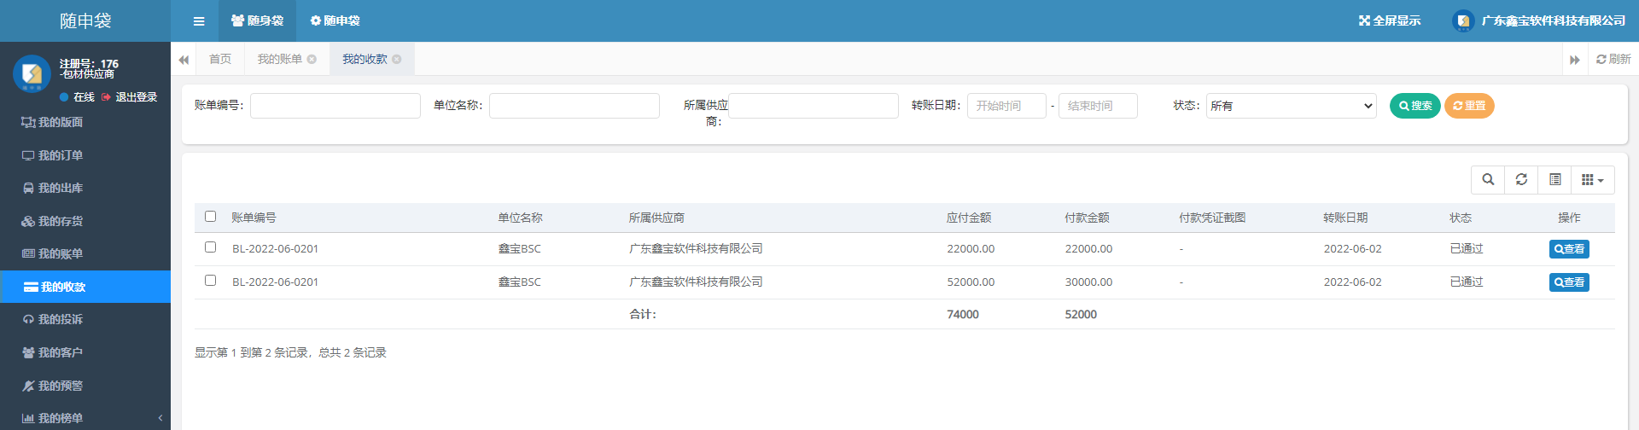Image resolution: width=1639 pixels, height=430 pixels.
Task: Close the 我的账单 tab
Action: click(312, 59)
